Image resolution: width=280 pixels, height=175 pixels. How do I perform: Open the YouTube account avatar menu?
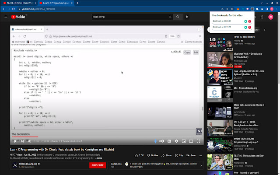pos(270,17)
